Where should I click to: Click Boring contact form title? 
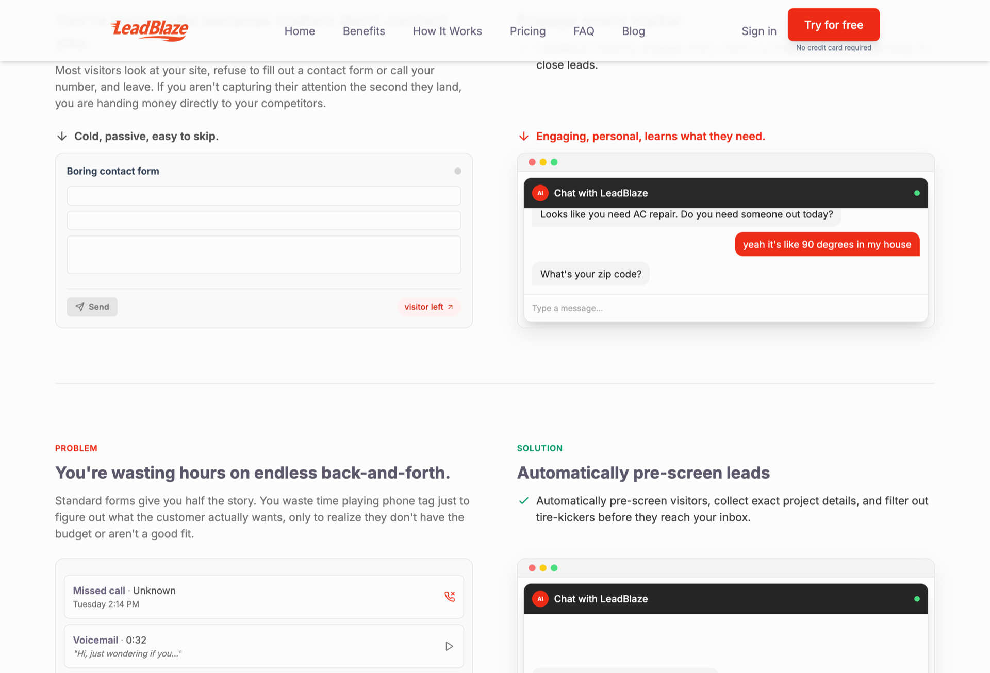(x=113, y=171)
